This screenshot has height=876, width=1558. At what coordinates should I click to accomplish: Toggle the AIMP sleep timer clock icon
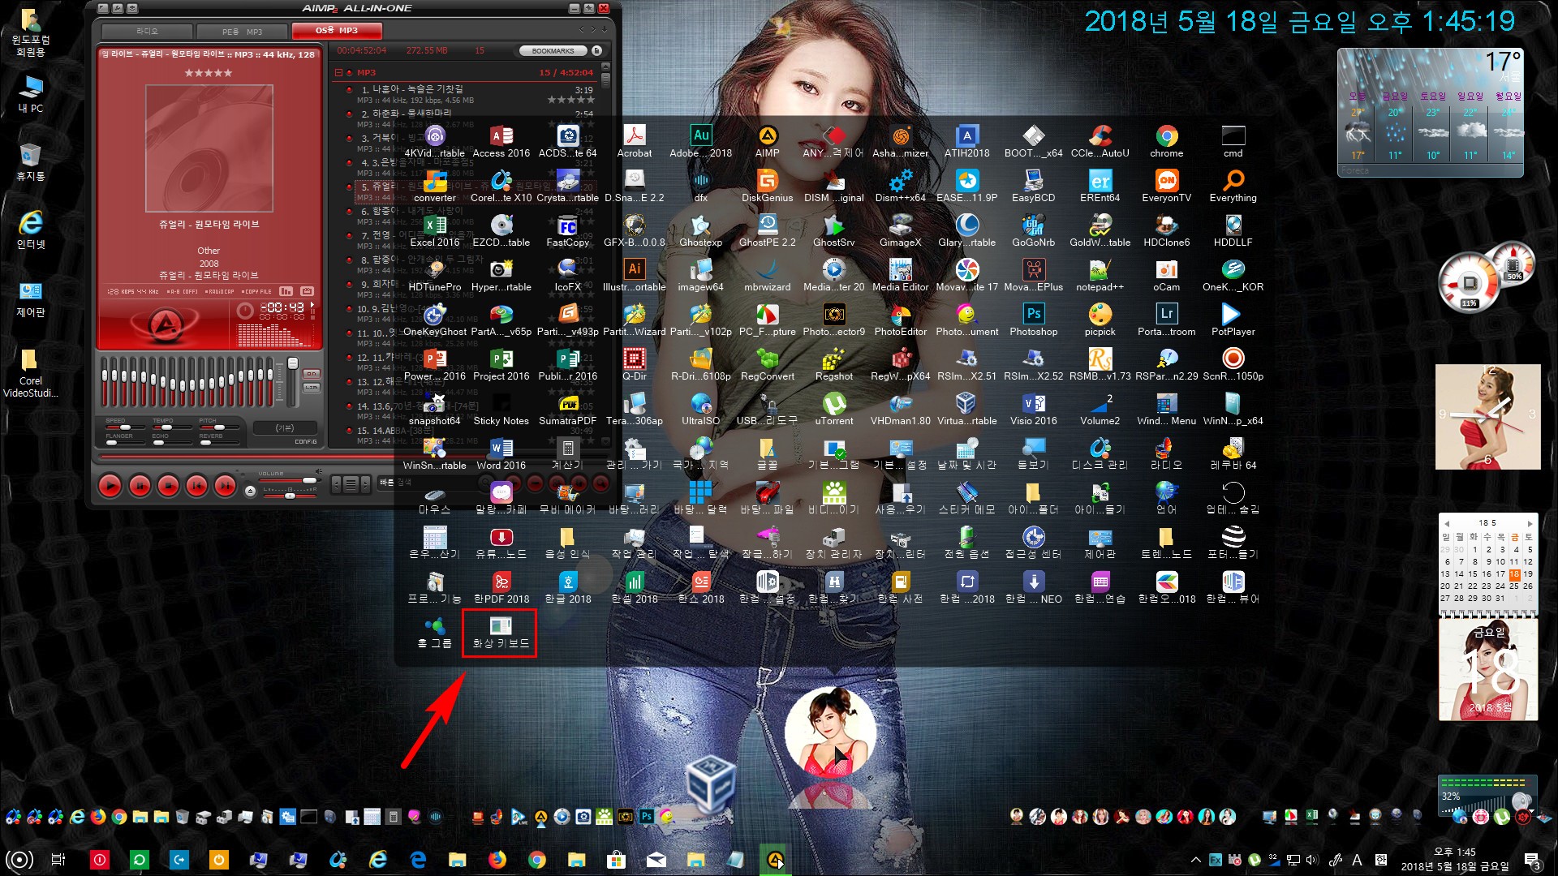pyautogui.click(x=245, y=310)
